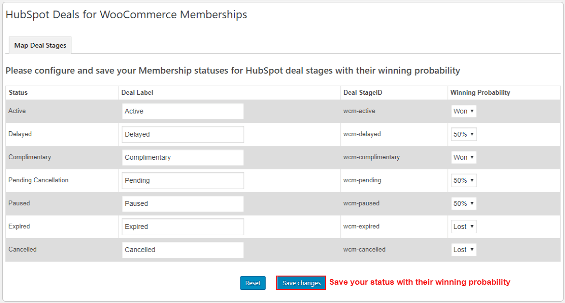
Task: Click the Deal Label column header
Action: (137, 92)
